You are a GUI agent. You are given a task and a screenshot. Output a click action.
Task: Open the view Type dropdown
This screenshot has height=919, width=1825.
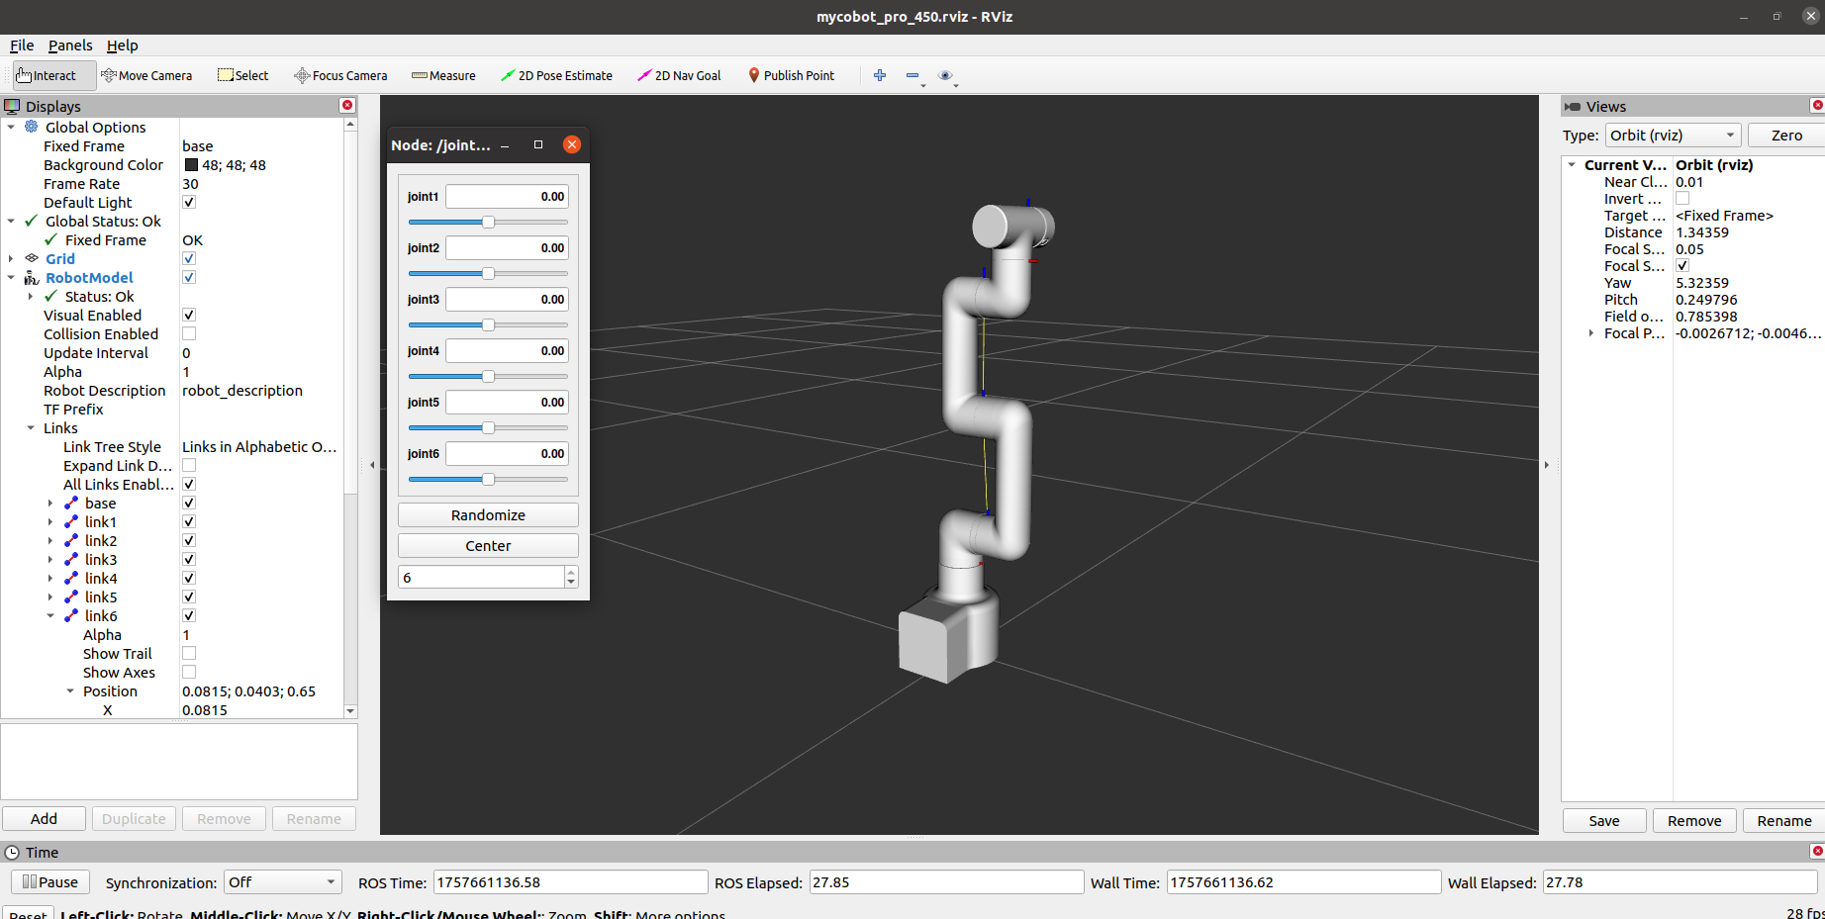(x=1673, y=136)
